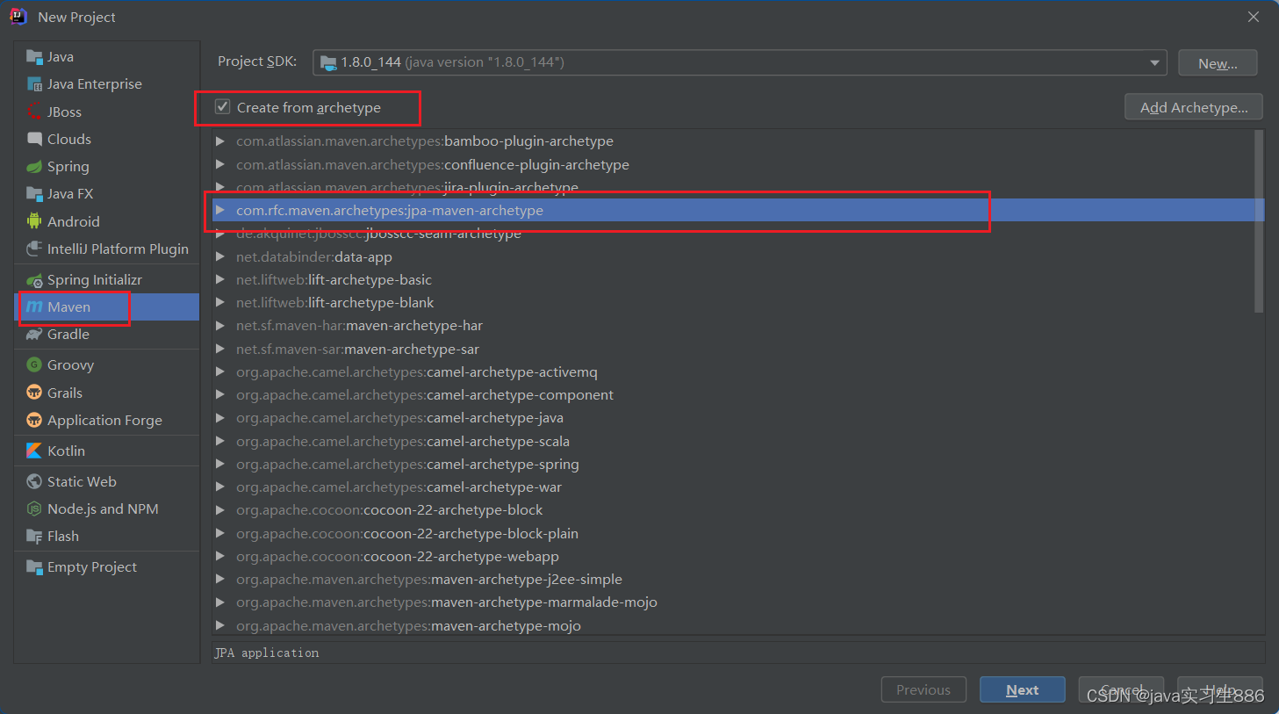The height and width of the screenshot is (714, 1279).
Task: Expand bamboo-plugin-archetype node
Action: coord(220,141)
